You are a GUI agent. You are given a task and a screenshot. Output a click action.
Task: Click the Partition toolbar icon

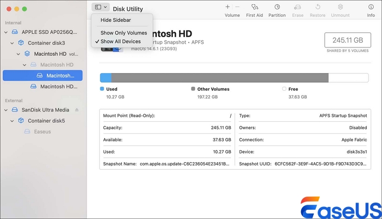(x=277, y=7)
